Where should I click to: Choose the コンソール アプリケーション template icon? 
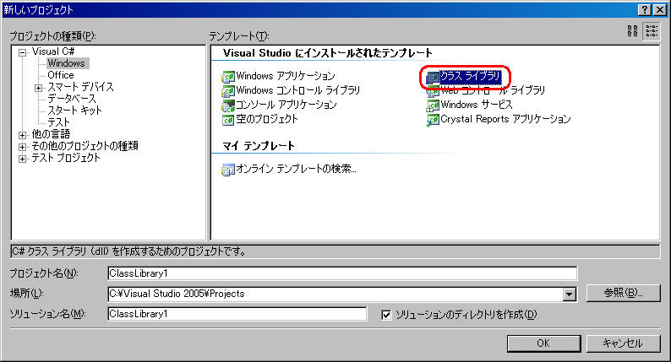227,105
